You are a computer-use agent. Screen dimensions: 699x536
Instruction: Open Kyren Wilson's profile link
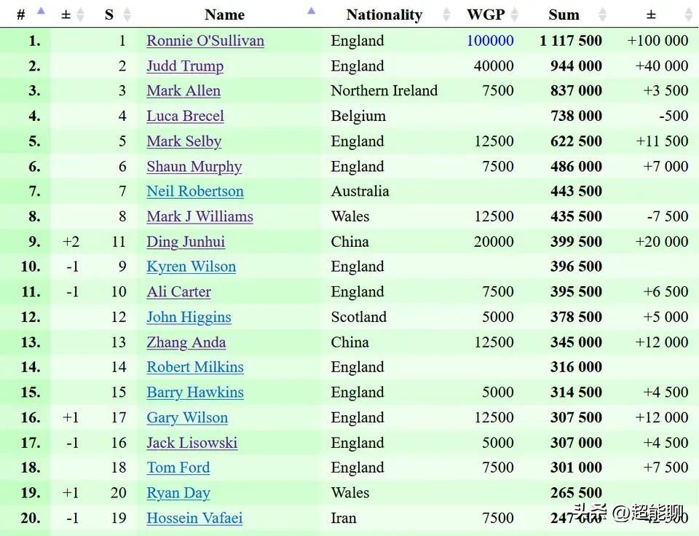coord(191,267)
